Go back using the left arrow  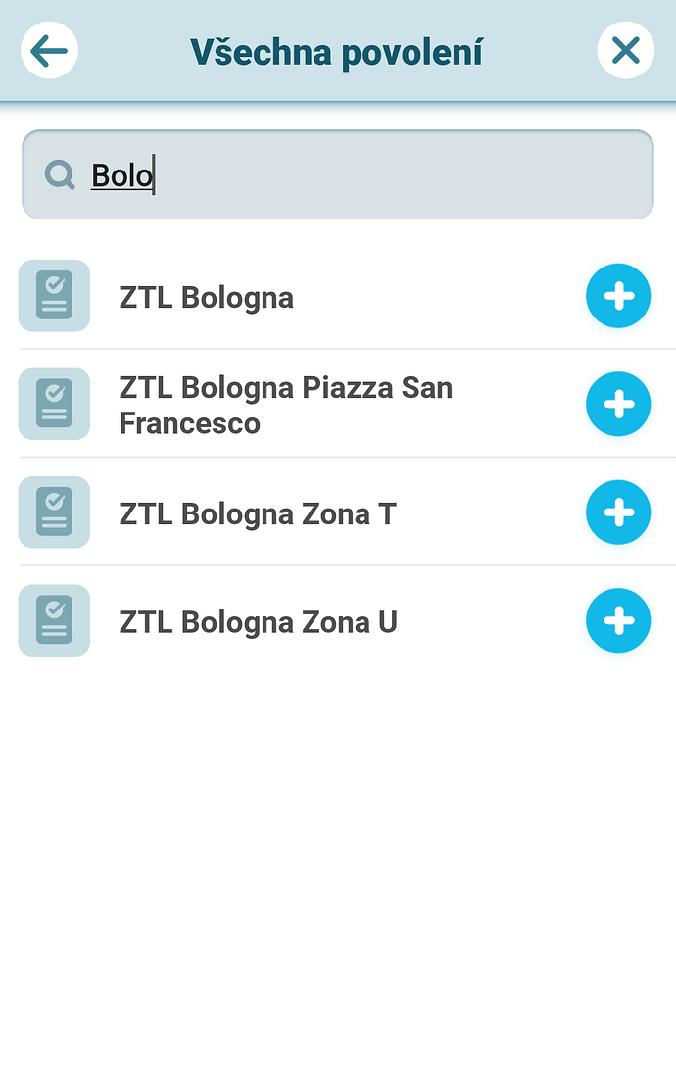click(49, 50)
